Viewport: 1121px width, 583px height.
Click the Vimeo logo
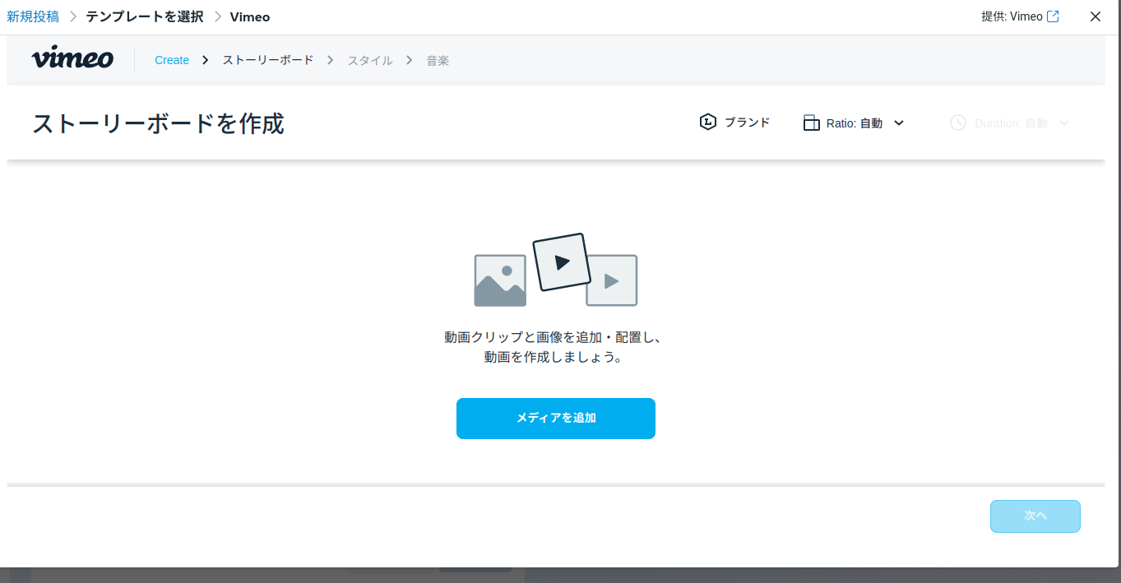tap(72, 58)
